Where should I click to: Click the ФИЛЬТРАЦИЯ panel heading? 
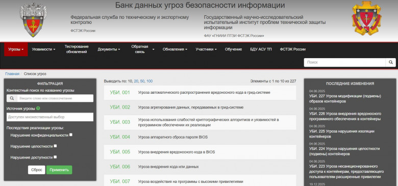50,84
